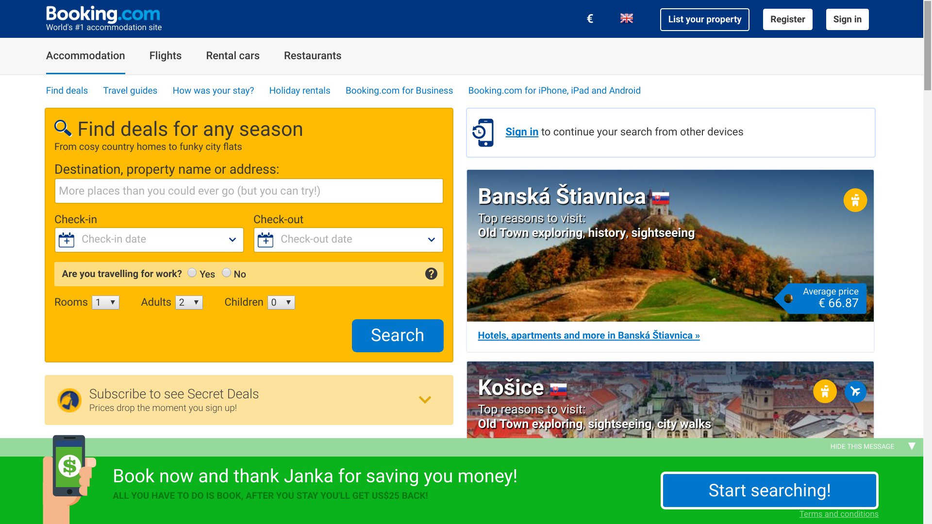The image size is (932, 524).
Task: Click Banská Štiavnica yellow sightseeing badge icon
Action: point(855,200)
